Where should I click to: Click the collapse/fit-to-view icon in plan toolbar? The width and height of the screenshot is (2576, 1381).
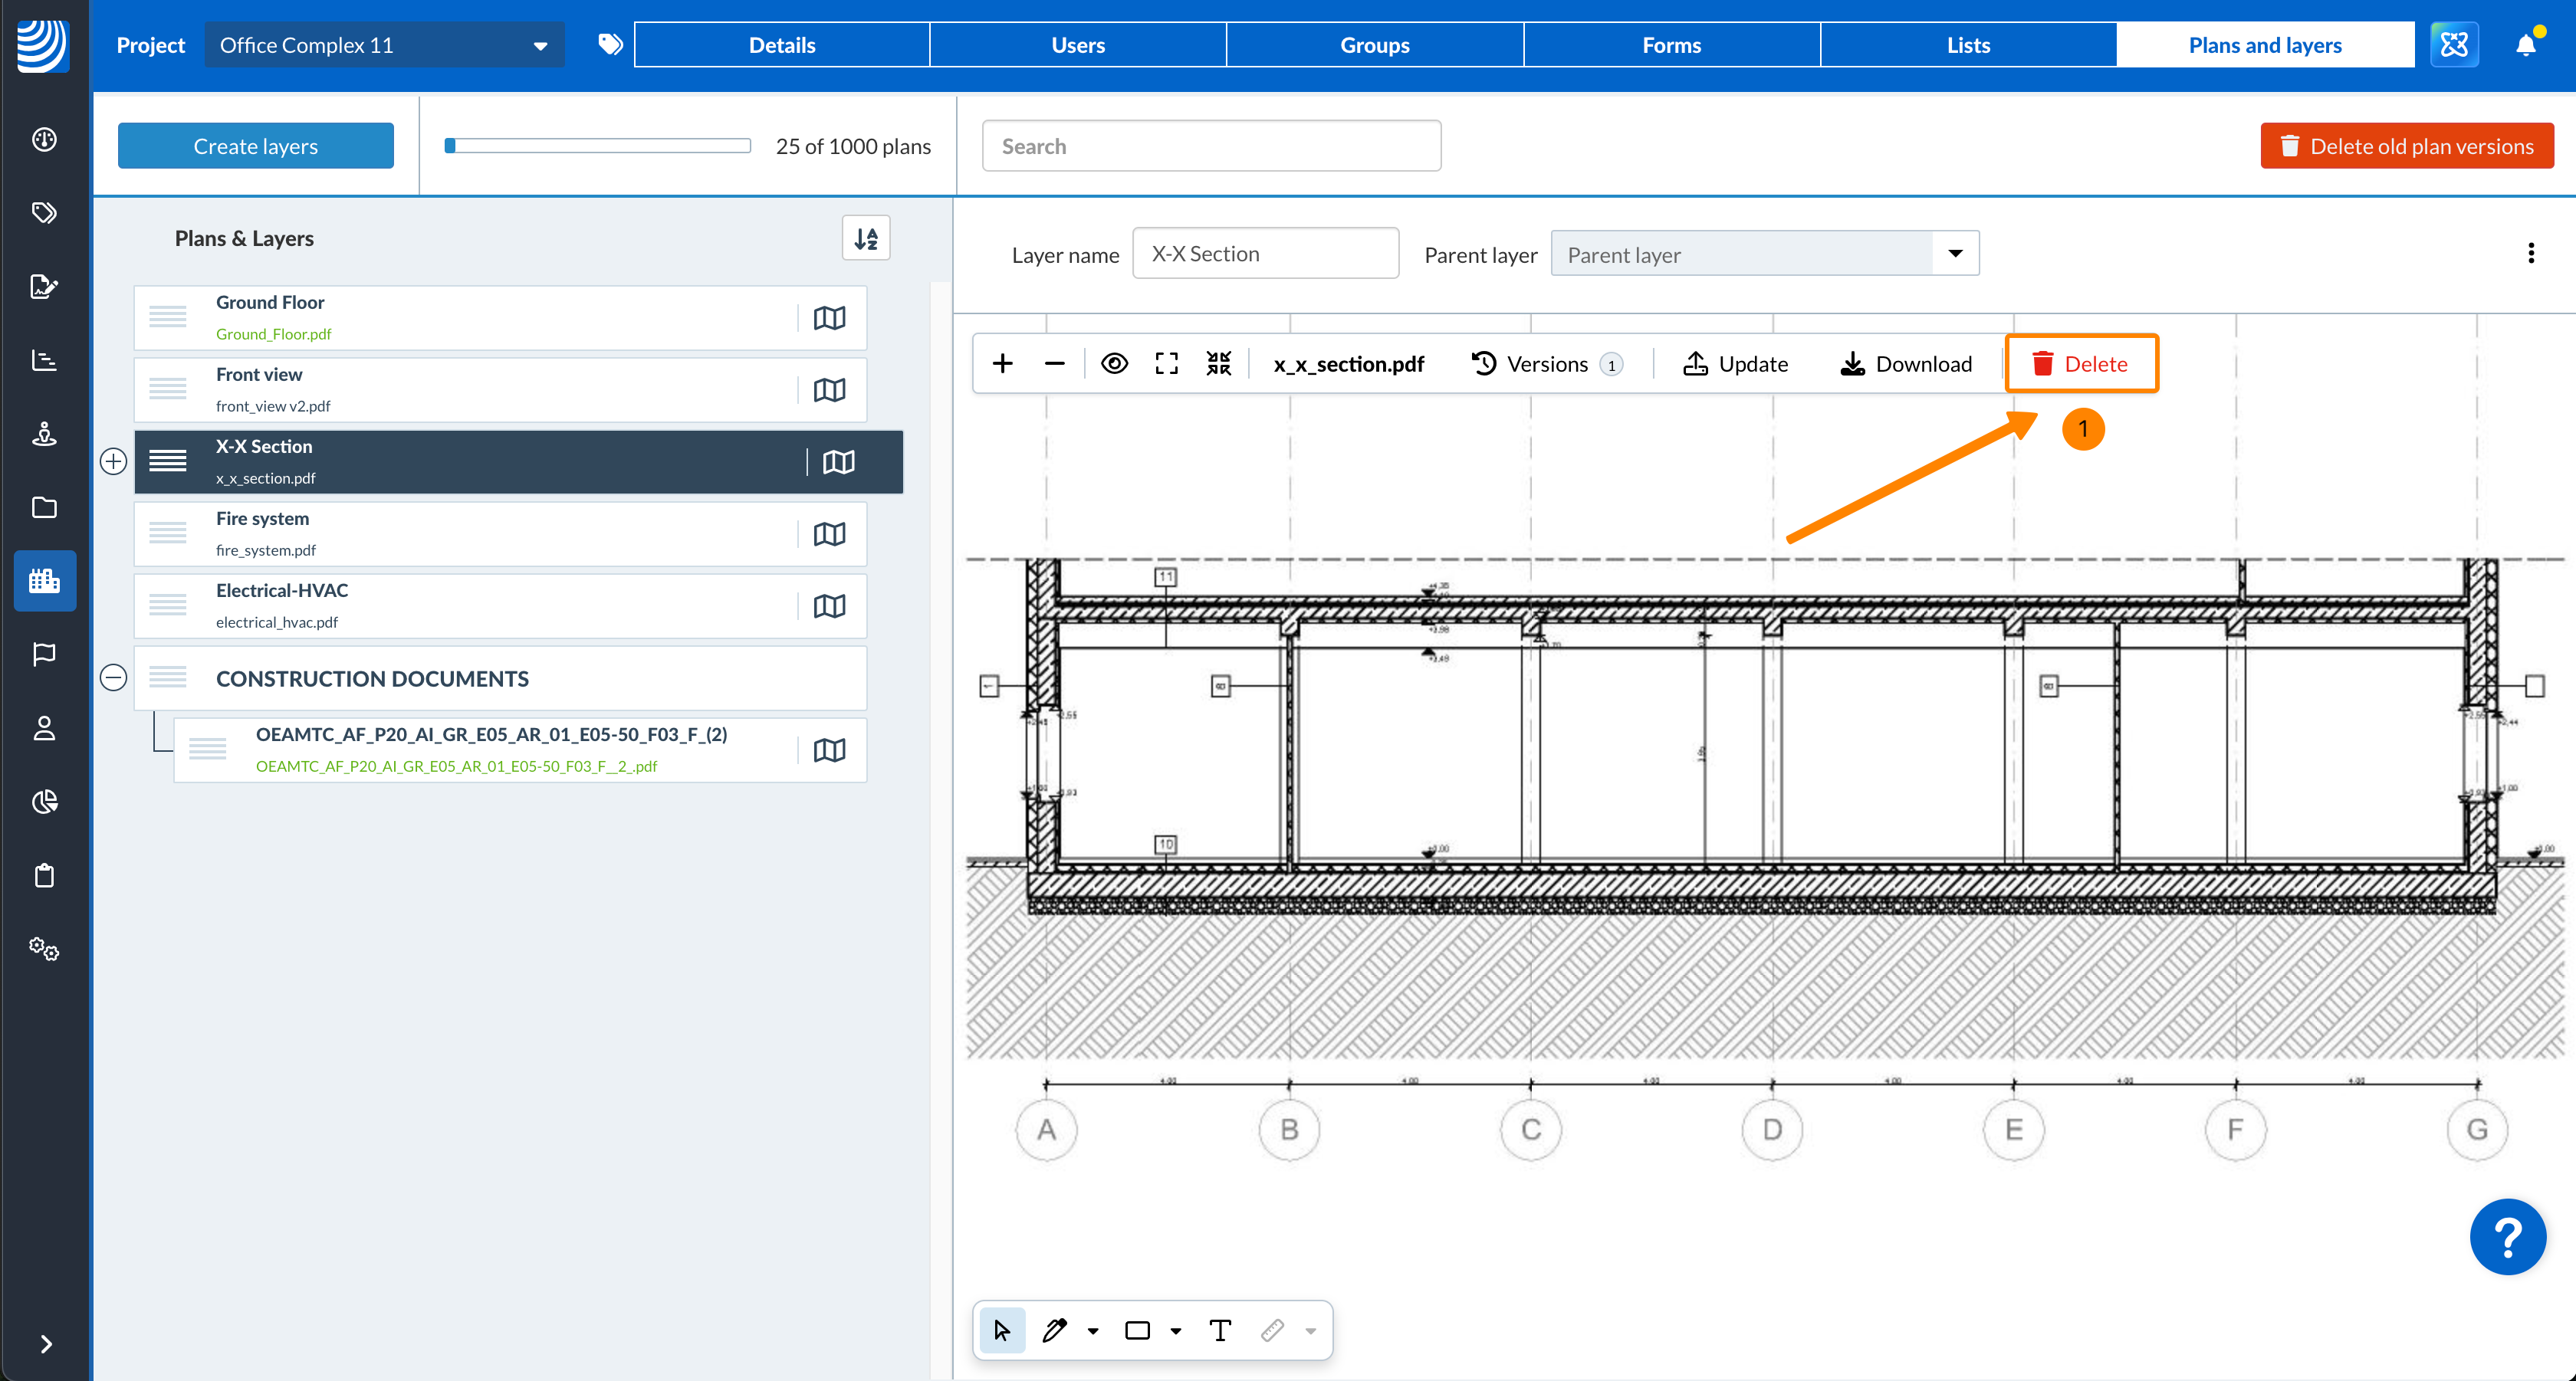click(1218, 364)
